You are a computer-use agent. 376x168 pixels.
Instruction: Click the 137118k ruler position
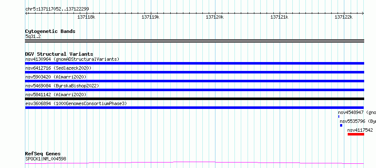pos(86,17)
